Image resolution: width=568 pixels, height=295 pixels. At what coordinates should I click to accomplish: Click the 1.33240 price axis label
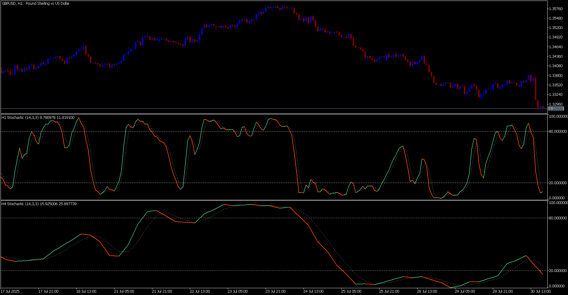tap(556, 95)
